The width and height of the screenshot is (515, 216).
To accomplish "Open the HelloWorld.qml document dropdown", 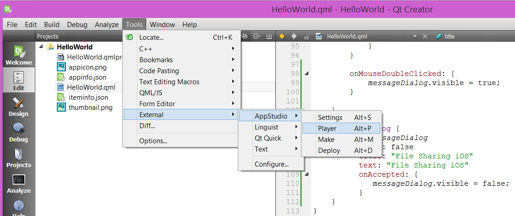I will tap(415, 37).
